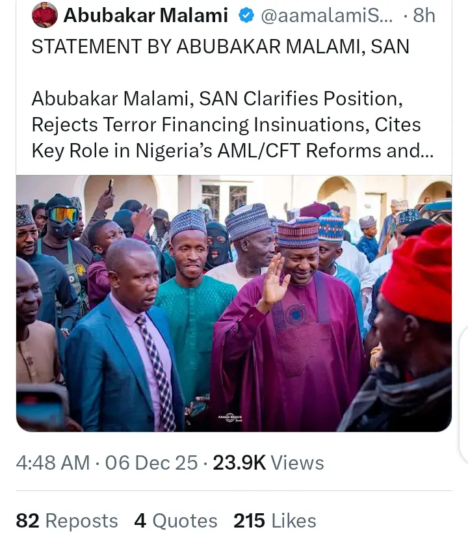Open the 4 Quotes list
Screen dimensions: 468x536
175,520
